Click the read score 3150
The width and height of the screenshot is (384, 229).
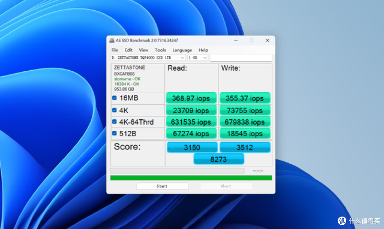point(192,147)
